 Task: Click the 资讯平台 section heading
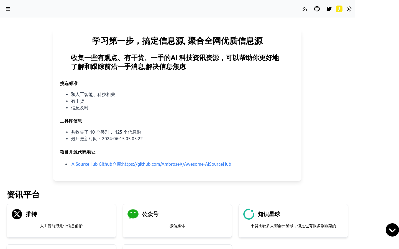click(23, 194)
